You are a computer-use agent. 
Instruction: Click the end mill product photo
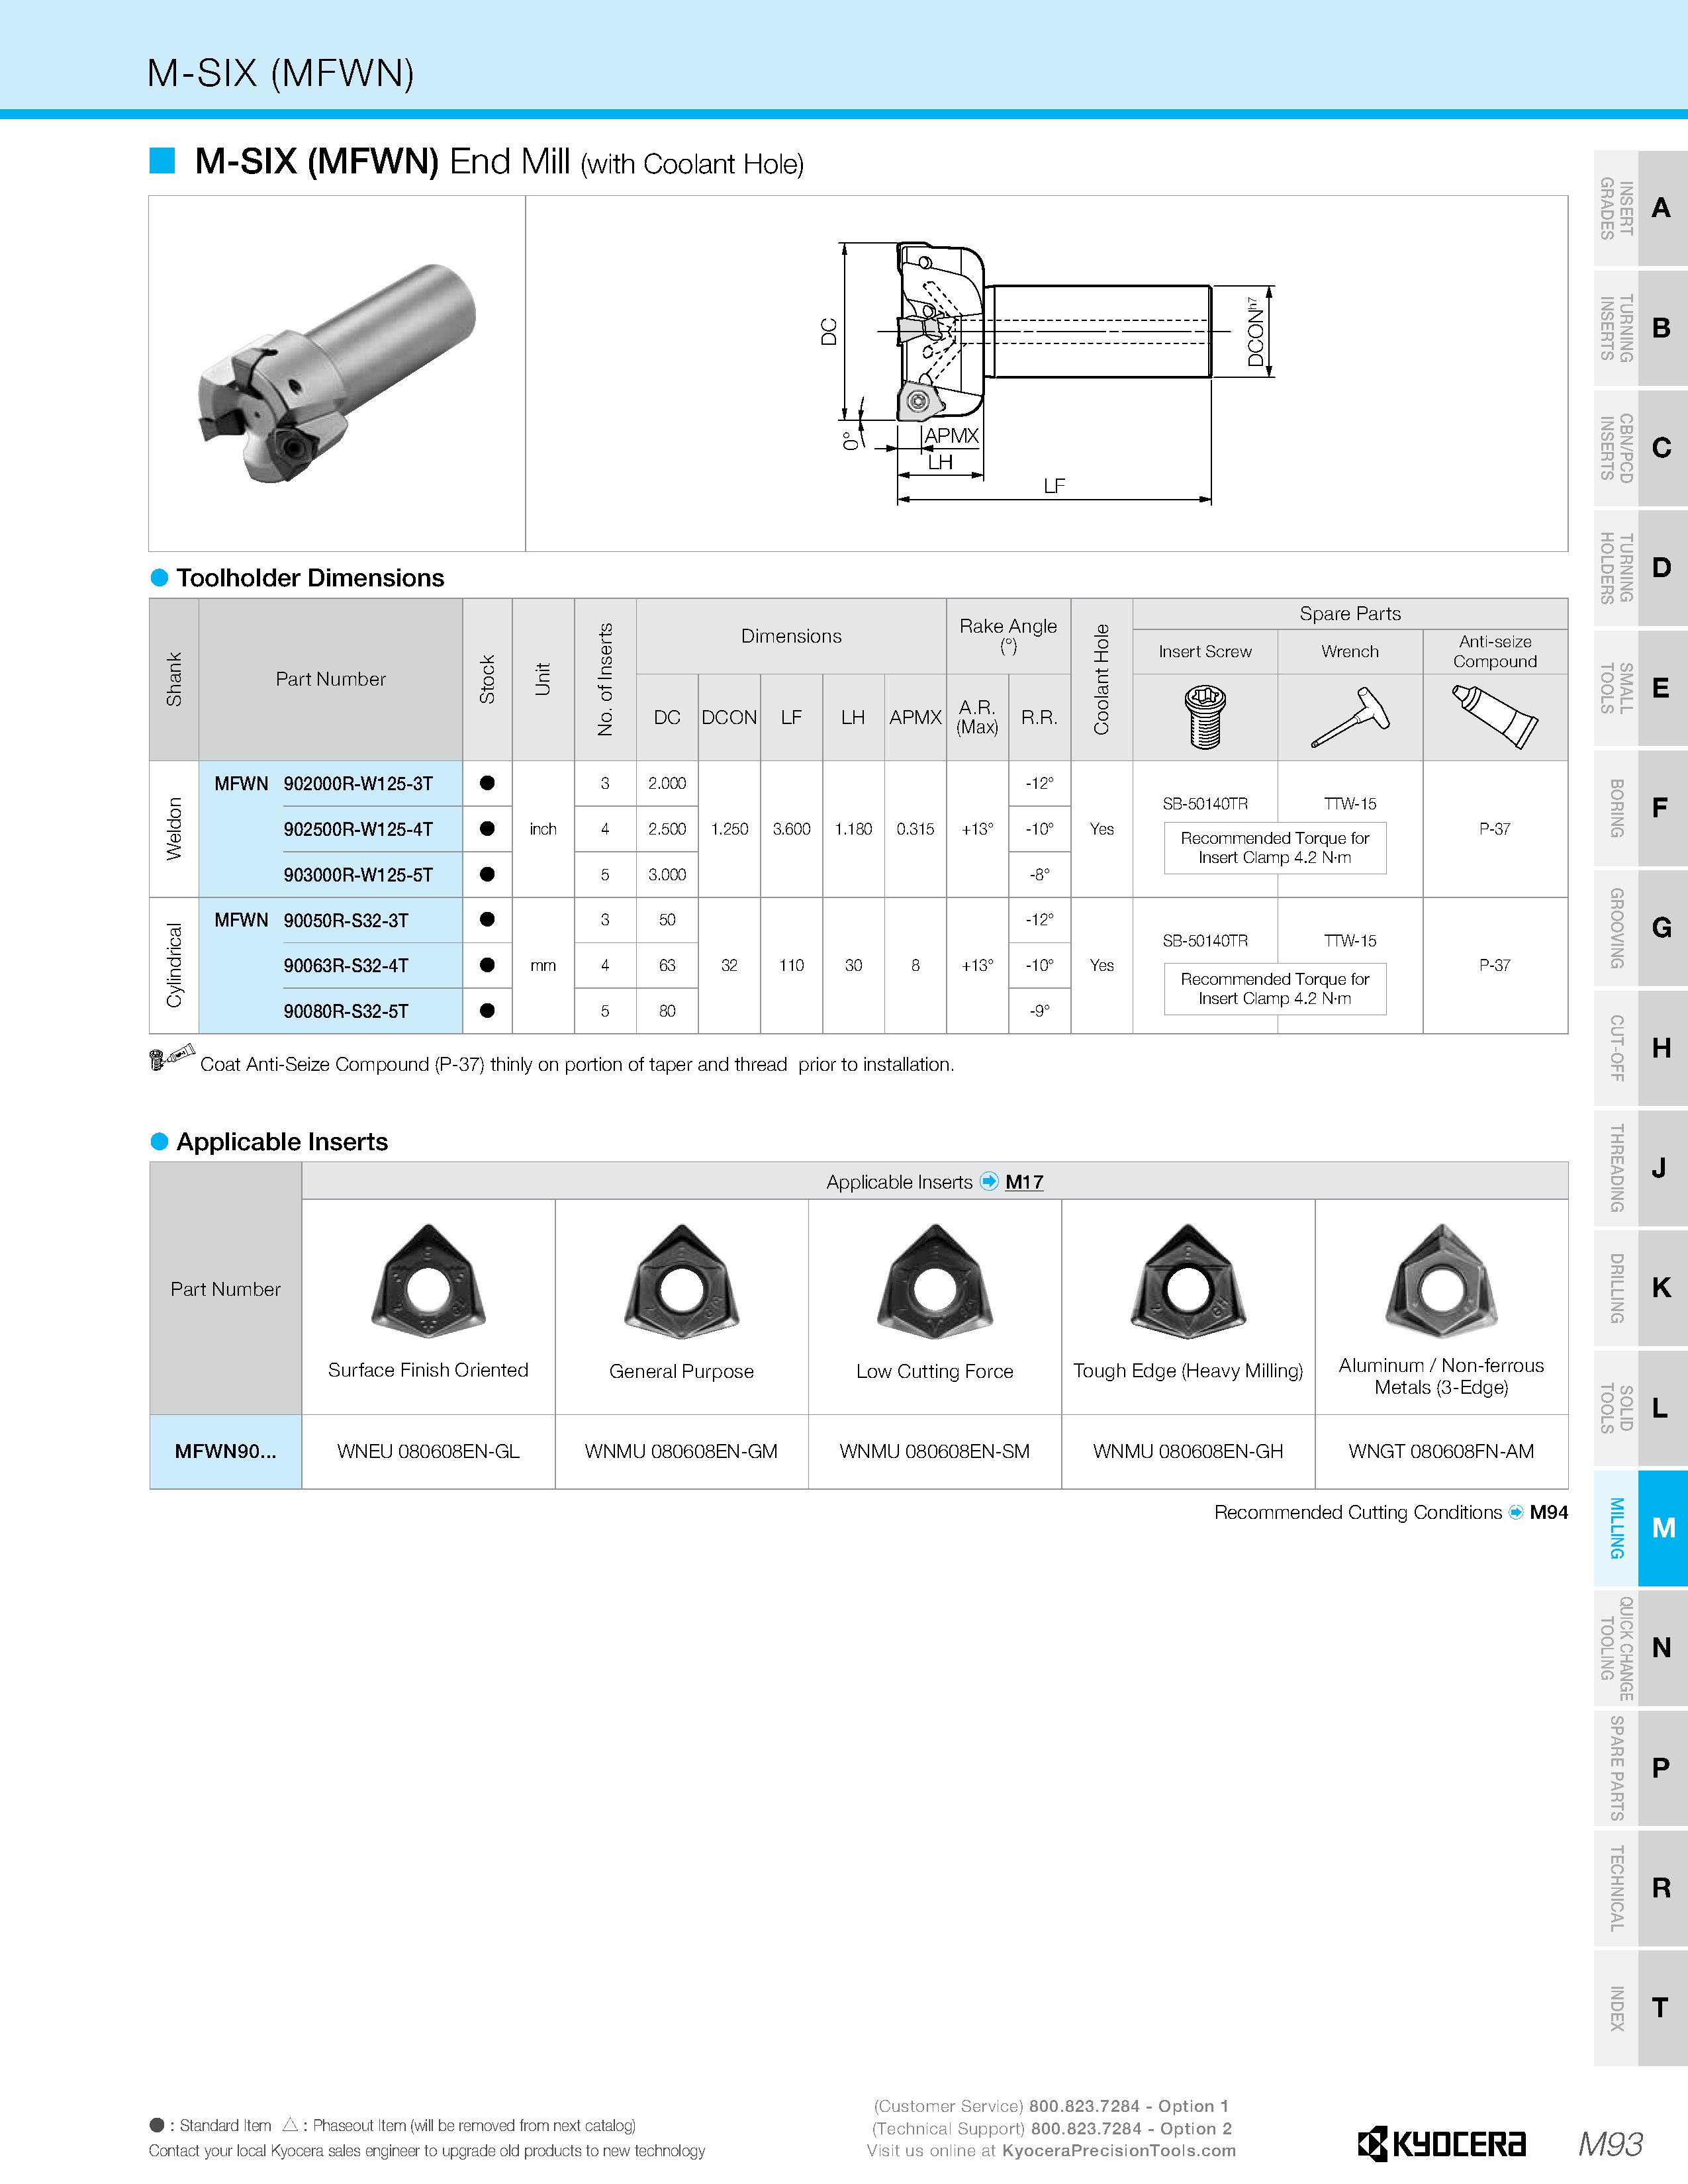tap(336, 373)
